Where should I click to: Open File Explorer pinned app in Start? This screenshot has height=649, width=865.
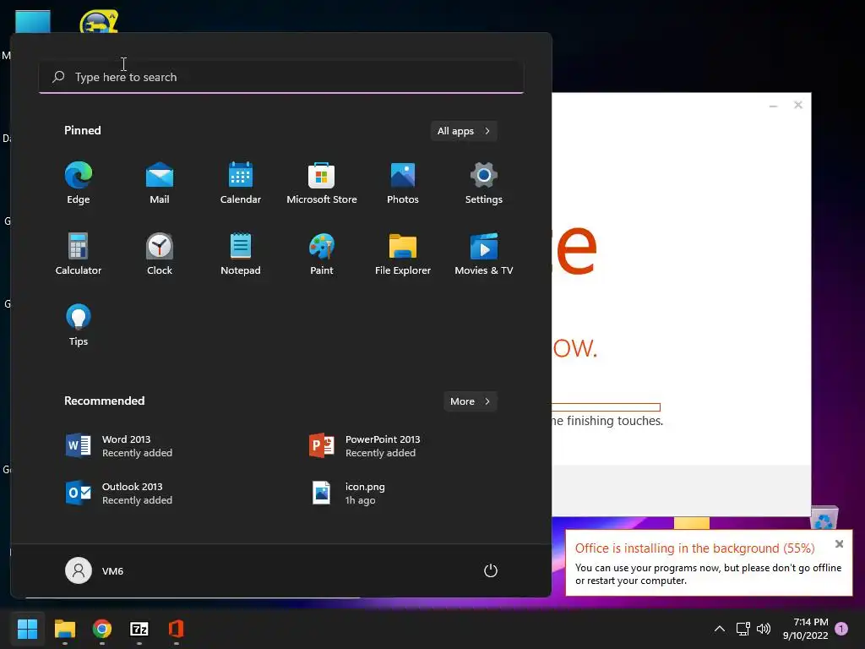pyautogui.click(x=403, y=254)
